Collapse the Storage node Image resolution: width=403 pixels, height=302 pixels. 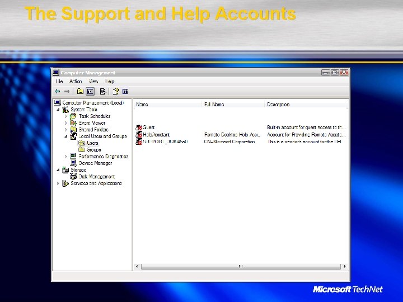pos(58,170)
